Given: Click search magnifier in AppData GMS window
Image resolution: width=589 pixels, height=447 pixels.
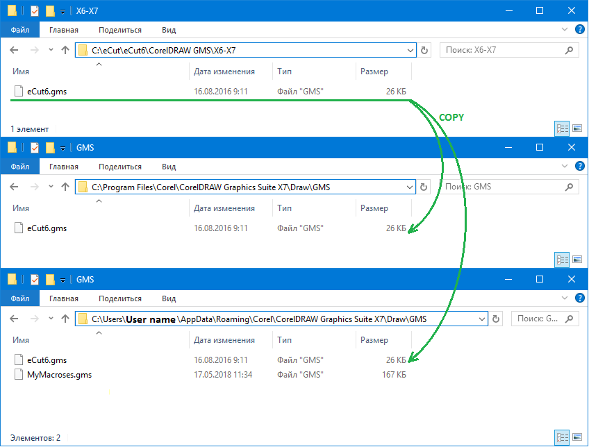Looking at the screenshot, I should tap(569, 319).
